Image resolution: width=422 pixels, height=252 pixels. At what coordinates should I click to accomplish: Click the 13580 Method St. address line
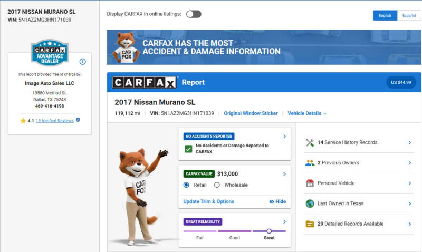[50, 93]
